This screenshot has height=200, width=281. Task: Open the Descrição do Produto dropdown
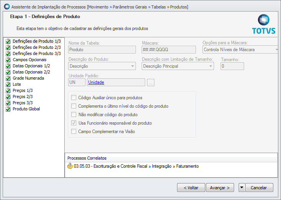pyautogui.click(x=102, y=66)
